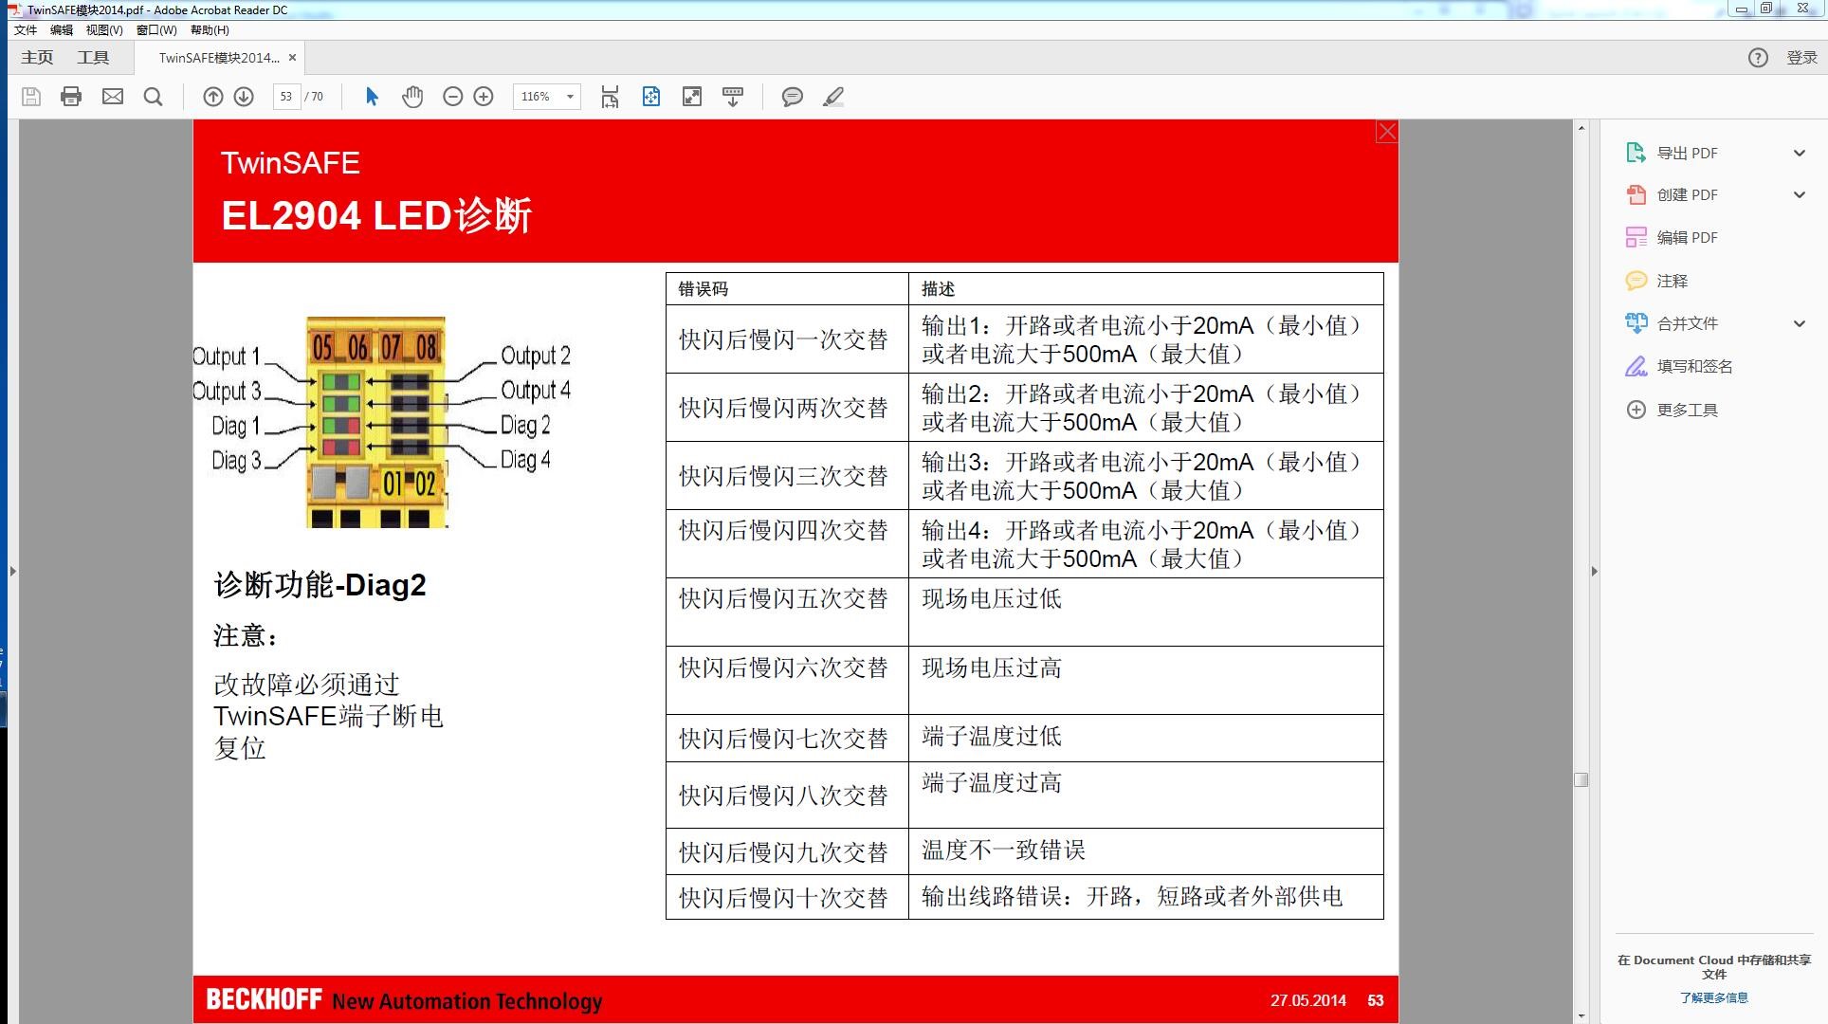1828x1024 pixels.
Task: Click the 快闪后慢闪一次交替 table cell
Action: click(787, 338)
